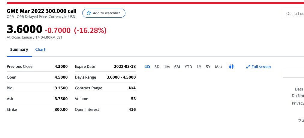Select the YTD chart range
Screen dimensions: 304x138
click(188, 67)
